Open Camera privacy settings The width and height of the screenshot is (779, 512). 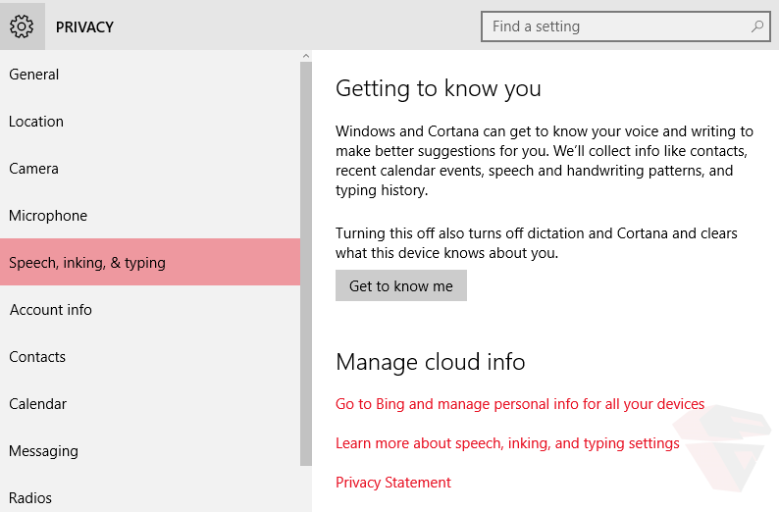[34, 169]
